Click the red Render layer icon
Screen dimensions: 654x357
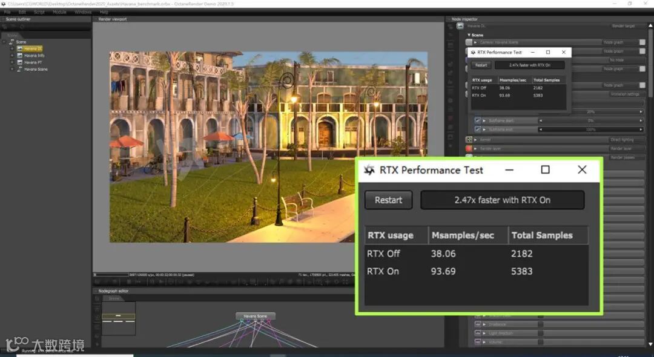[469, 148]
